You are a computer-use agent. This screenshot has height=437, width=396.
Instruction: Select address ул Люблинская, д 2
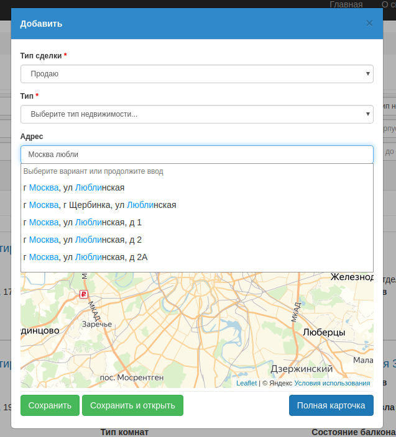pyautogui.click(x=83, y=240)
